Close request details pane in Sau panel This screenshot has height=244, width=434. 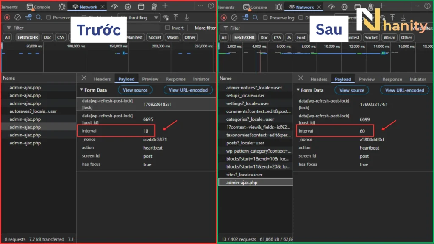[x=301, y=78]
